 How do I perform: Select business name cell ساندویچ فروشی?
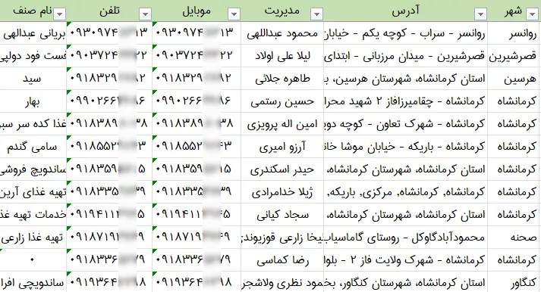coord(33,169)
